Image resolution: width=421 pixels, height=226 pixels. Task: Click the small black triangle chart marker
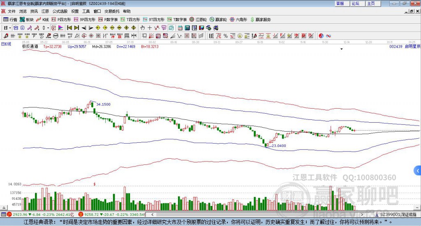coord(342,49)
